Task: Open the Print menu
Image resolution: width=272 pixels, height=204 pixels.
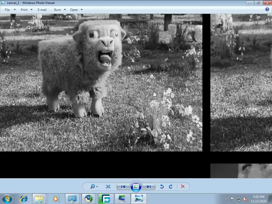Action: 24,10
